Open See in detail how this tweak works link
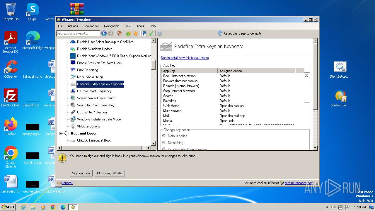The height and width of the screenshot is (211, 375). pyautogui.click(x=185, y=58)
